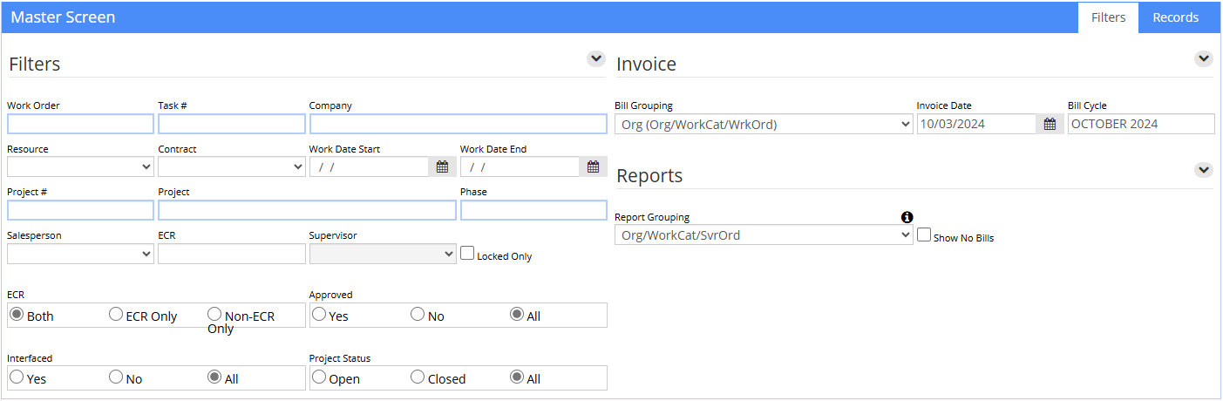
Task: Select ECR Both radio button
Action: click(x=16, y=314)
